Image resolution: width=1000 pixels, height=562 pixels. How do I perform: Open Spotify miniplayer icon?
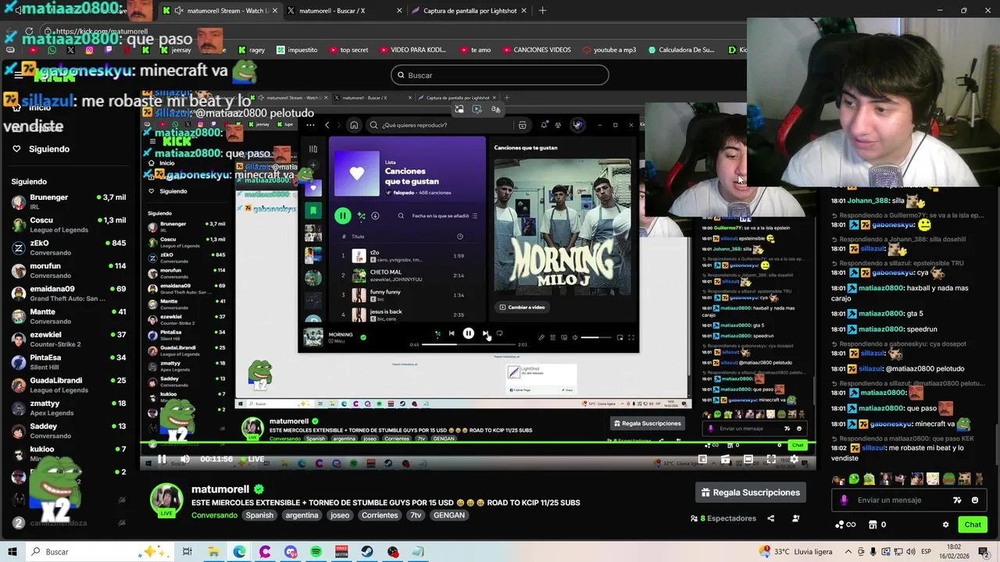tap(620, 337)
